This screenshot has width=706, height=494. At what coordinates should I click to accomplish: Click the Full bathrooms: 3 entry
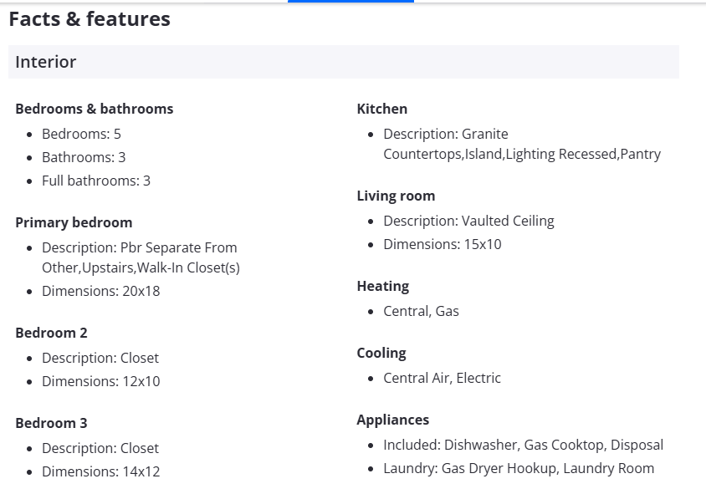tap(96, 181)
